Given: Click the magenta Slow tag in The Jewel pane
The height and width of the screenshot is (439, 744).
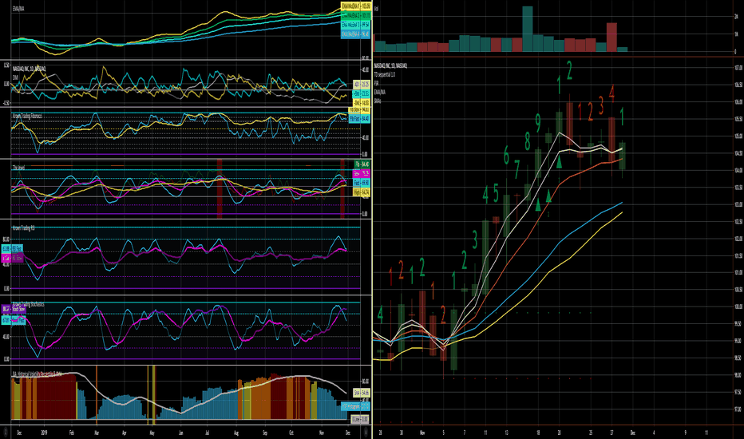Looking at the screenshot, I should (362, 173).
